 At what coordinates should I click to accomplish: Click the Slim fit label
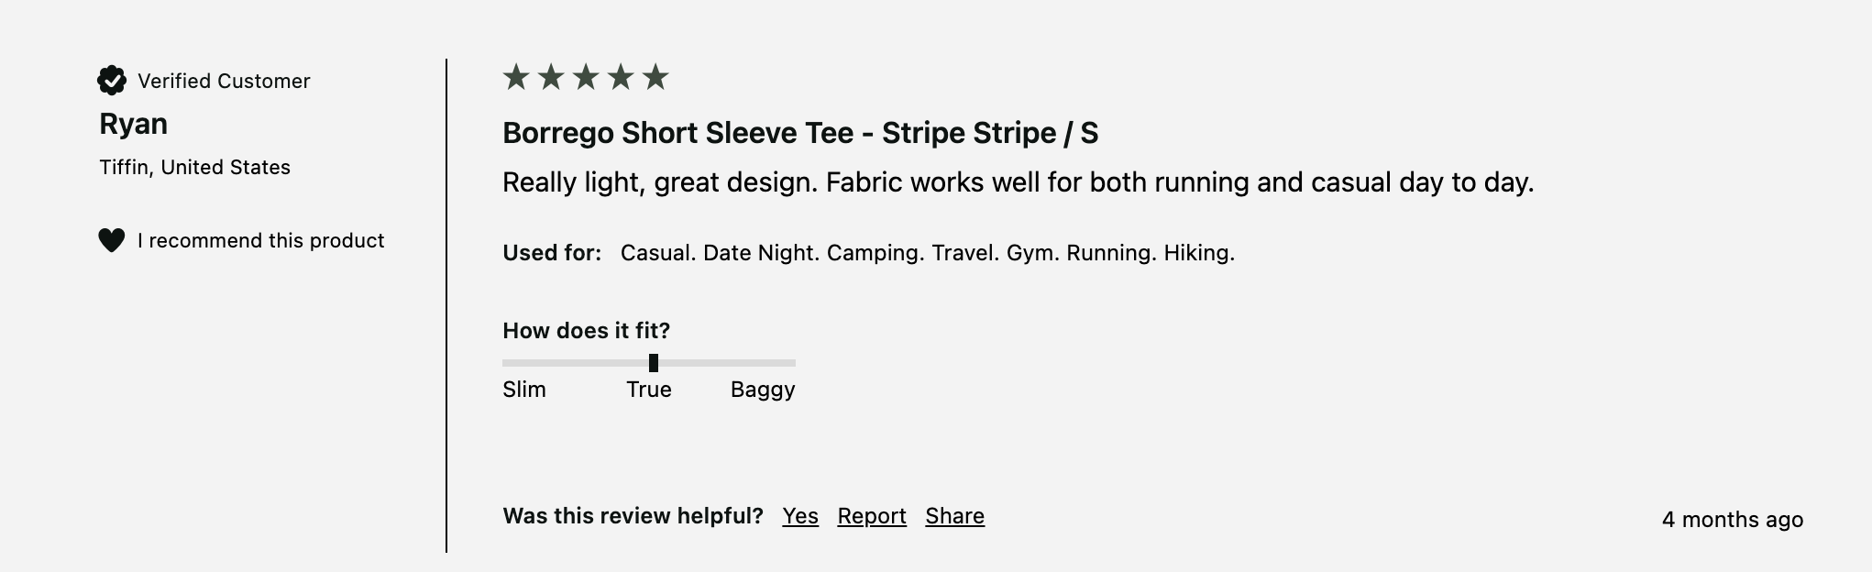pos(524,390)
